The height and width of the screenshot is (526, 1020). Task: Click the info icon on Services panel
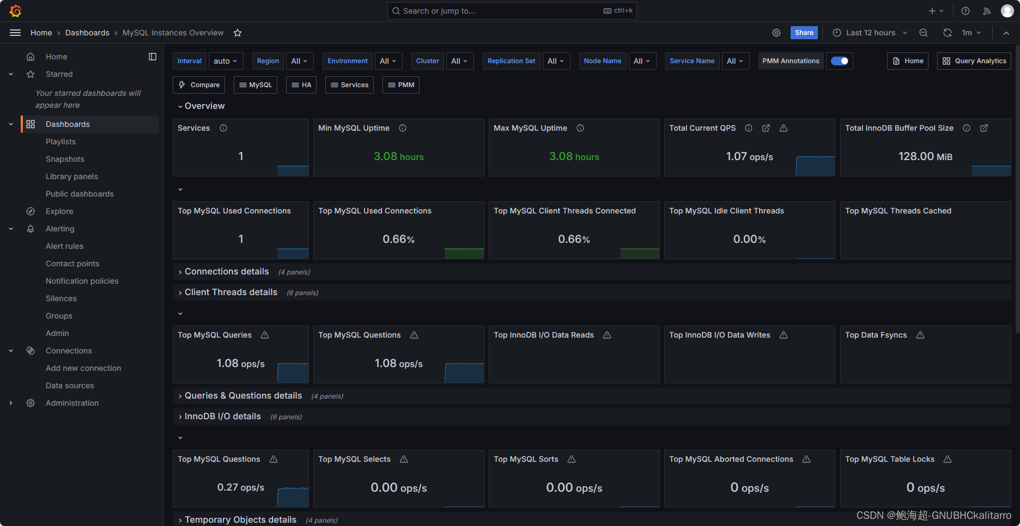(223, 128)
